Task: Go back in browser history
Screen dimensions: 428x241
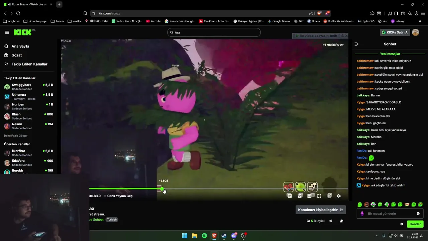Action: pos(5,13)
